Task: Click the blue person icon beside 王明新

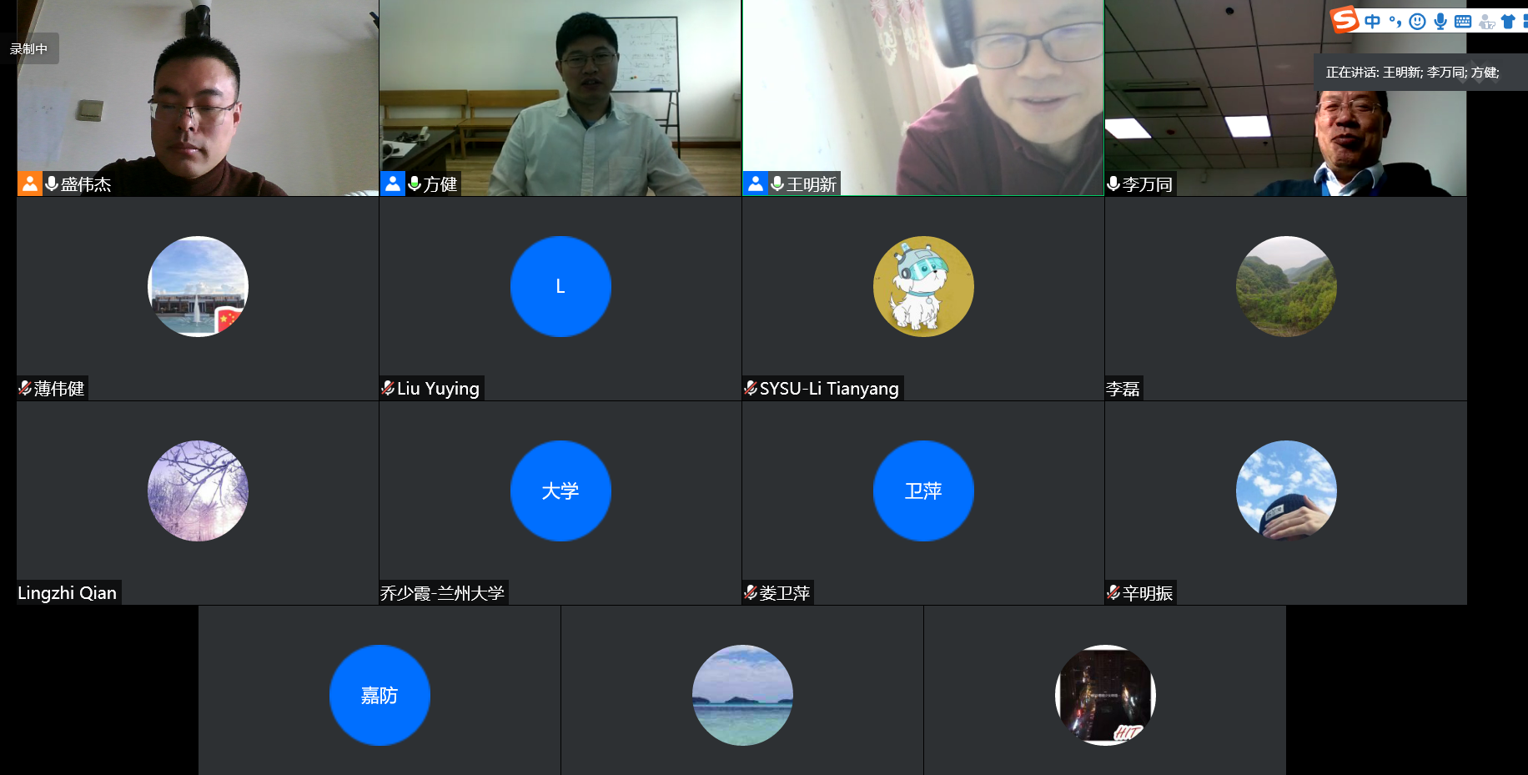Action: (756, 184)
